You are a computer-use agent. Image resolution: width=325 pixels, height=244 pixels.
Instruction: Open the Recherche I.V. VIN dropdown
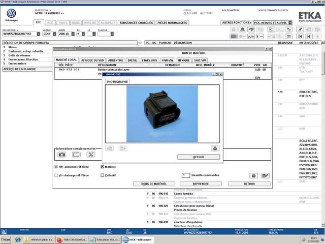pyautogui.click(x=39, y=34)
